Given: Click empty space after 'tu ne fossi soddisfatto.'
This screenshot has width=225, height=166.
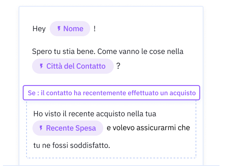Looking at the screenshot, I should [x=152, y=145].
